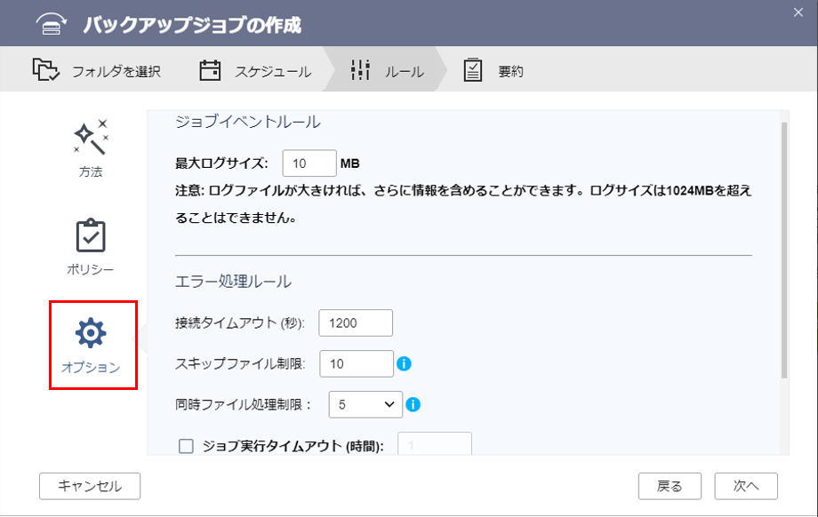The width and height of the screenshot is (818, 517).
Task: Open 同時ファイル処理制限 dropdown
Action: [365, 405]
